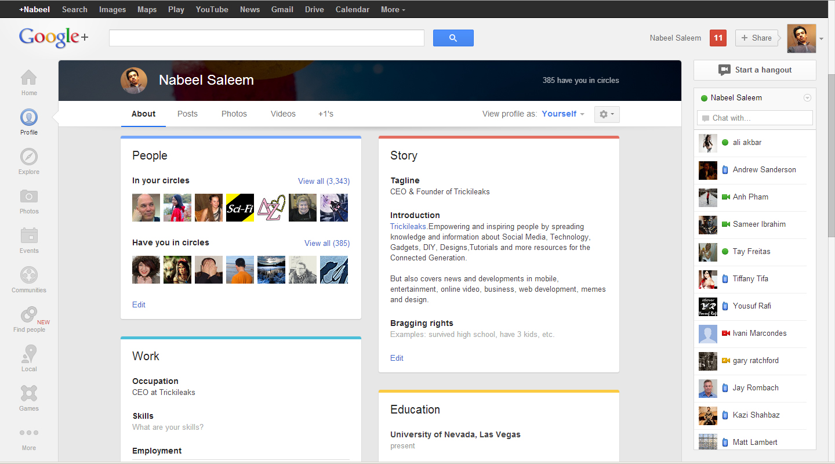Viewport: 835px width, 464px height.
Task: Open chat with Kazi Shahbaz
Action: (753, 415)
